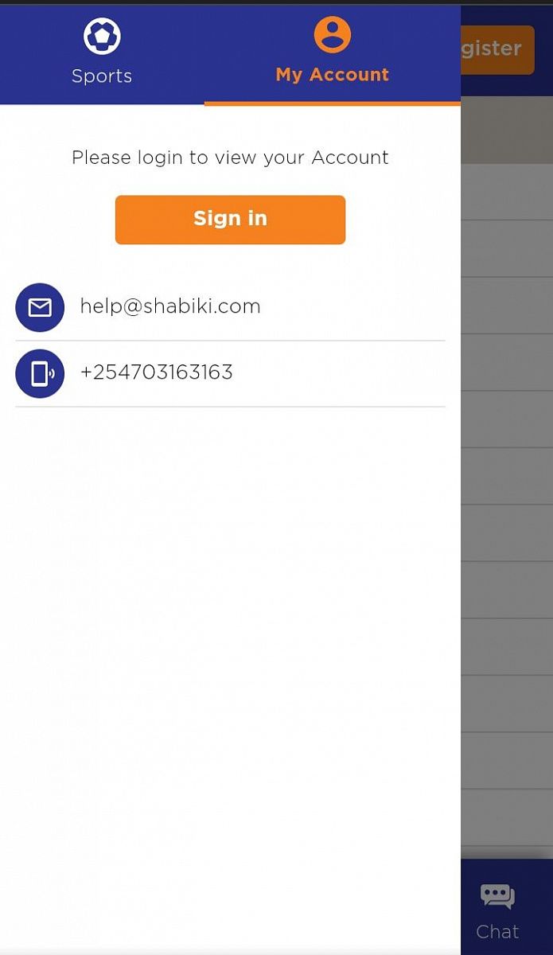Click the dimmed grey header band behind drawer
The width and height of the screenshot is (553, 955).
(507, 131)
